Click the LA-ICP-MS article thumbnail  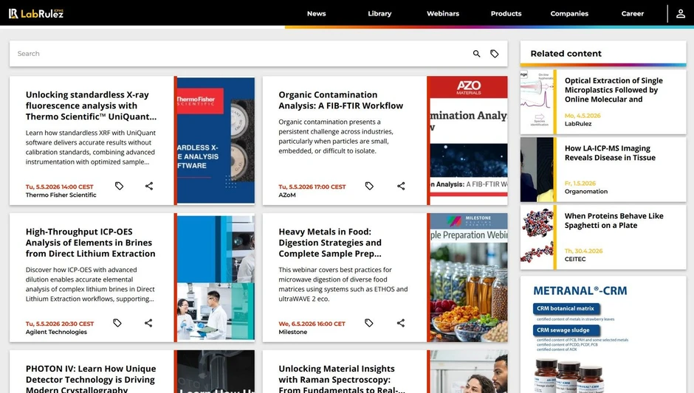537,170
